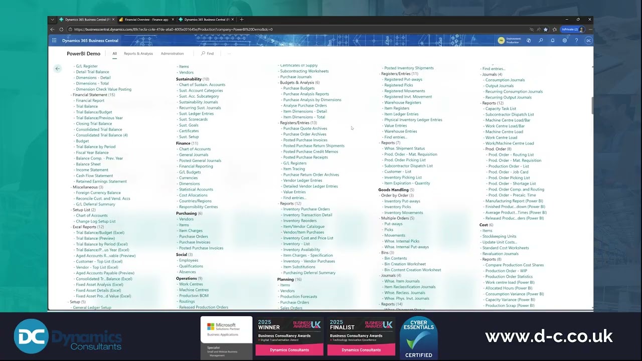Open the search magnifier in Business Central header
Viewport: 642px width, 361px height.
[x=541, y=41]
